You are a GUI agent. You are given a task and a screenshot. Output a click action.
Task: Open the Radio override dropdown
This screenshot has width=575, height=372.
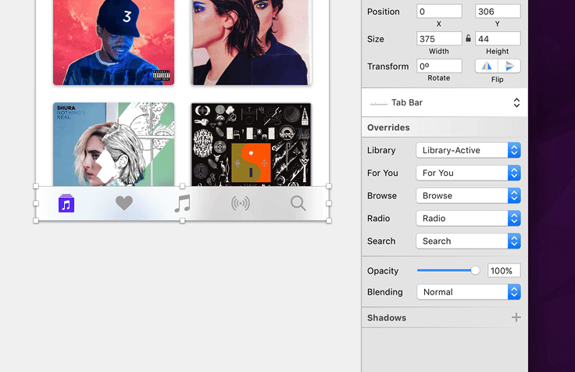tap(468, 218)
